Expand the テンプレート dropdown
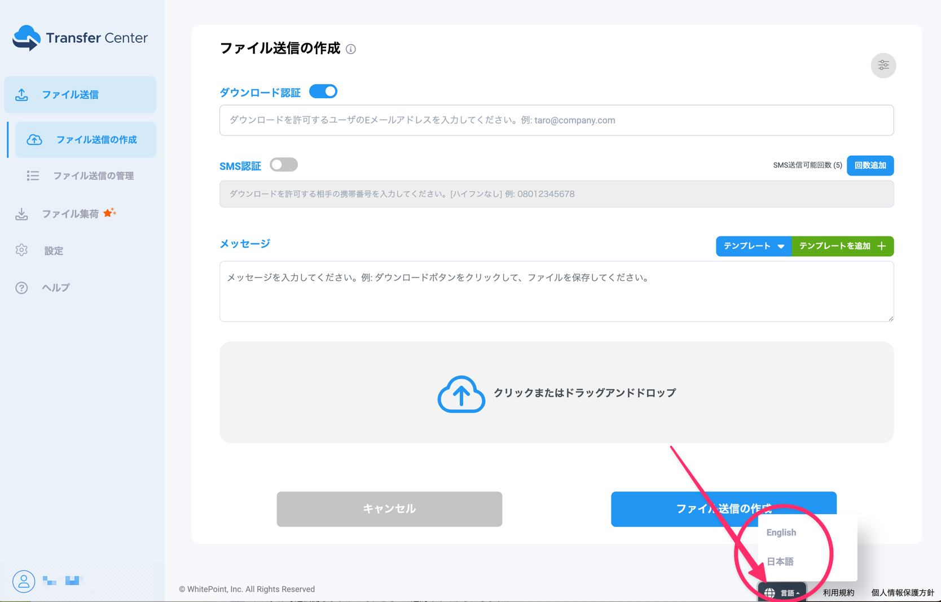The height and width of the screenshot is (602, 941). pos(753,246)
